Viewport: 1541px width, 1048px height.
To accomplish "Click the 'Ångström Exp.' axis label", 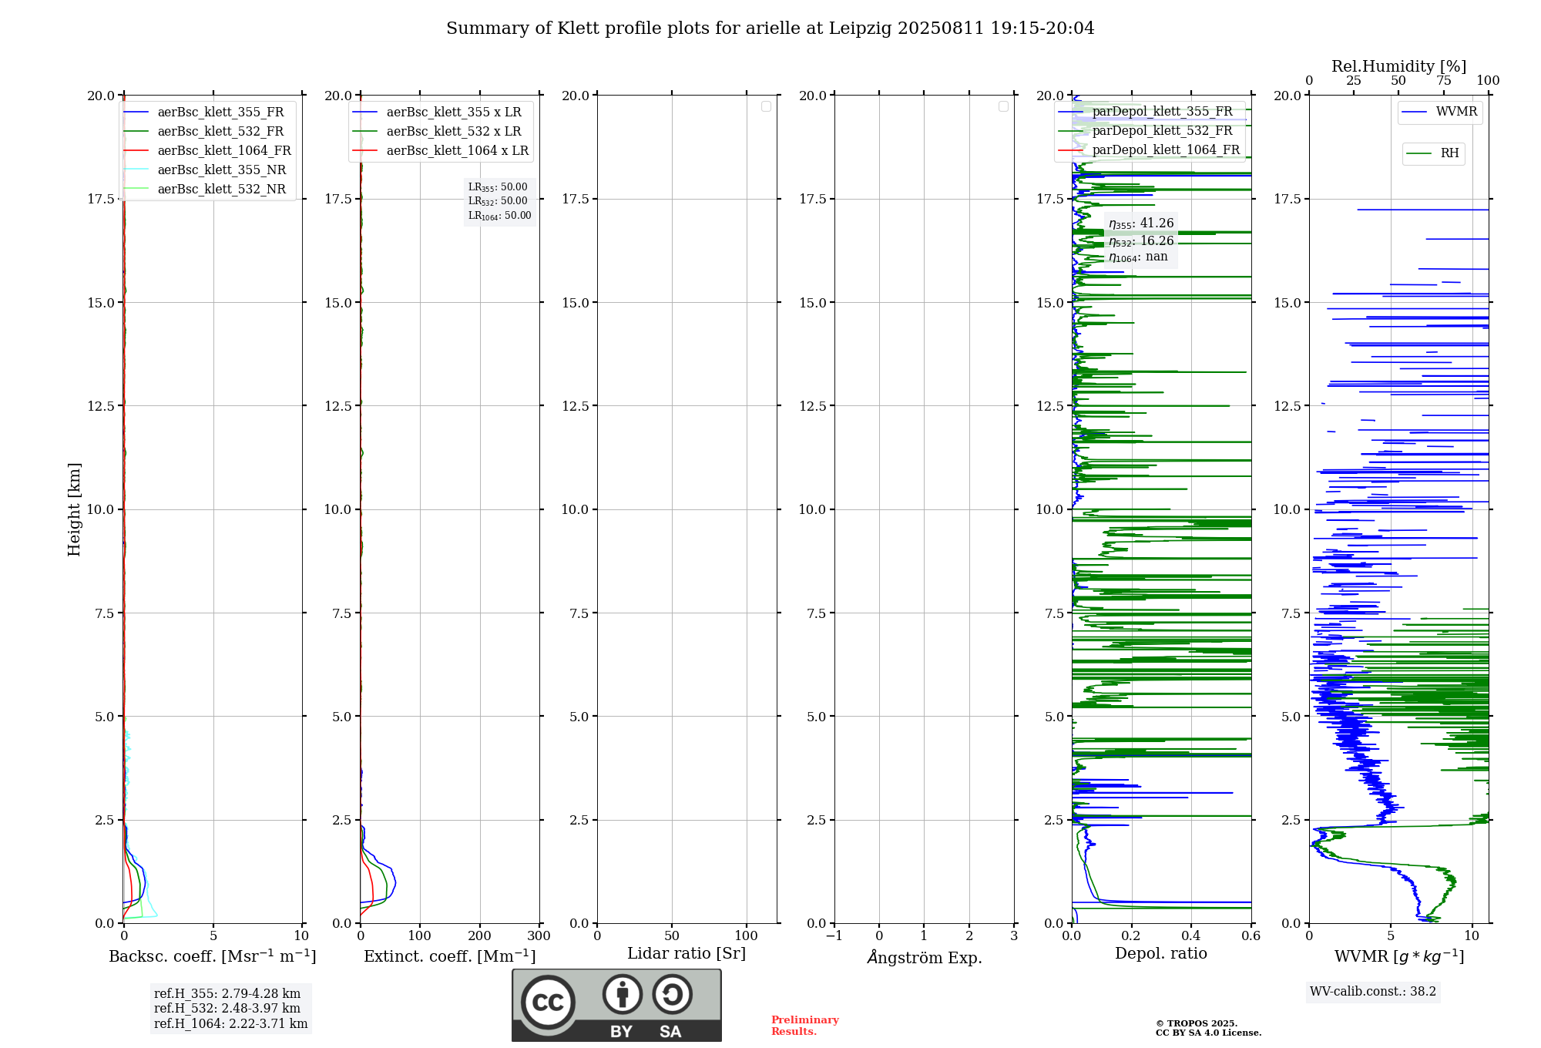I will (x=925, y=957).
